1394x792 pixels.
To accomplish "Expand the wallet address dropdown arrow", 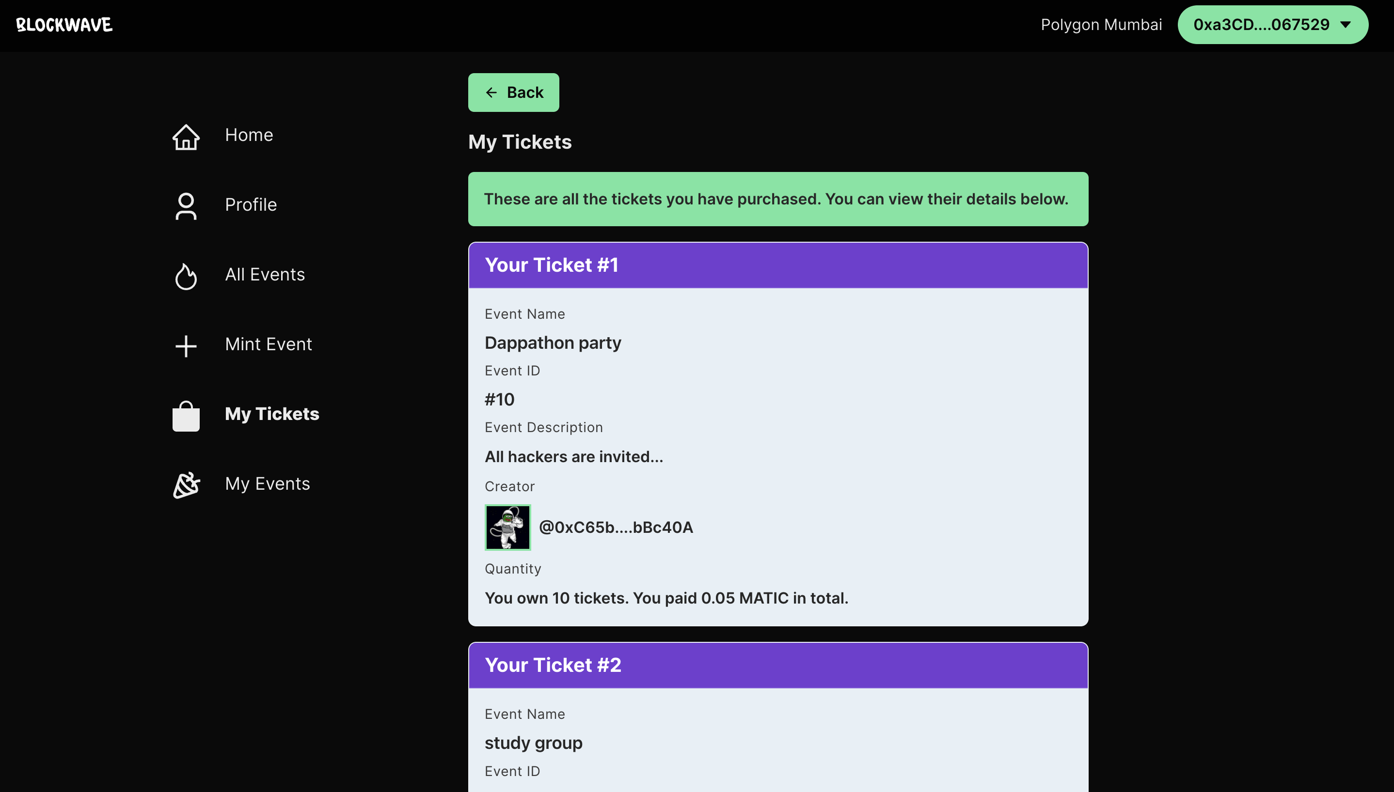I will (1346, 25).
